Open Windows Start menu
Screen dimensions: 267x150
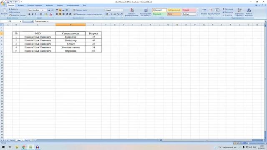click(x=3, y=147)
